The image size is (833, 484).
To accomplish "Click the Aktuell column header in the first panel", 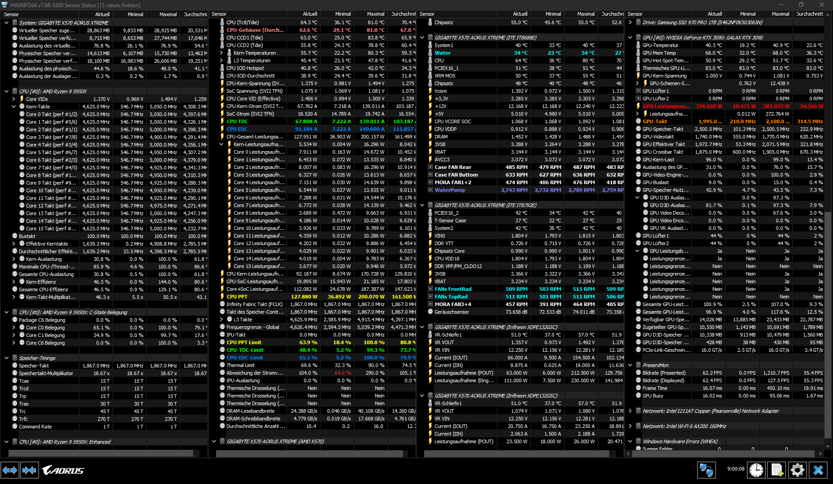I will point(96,14).
